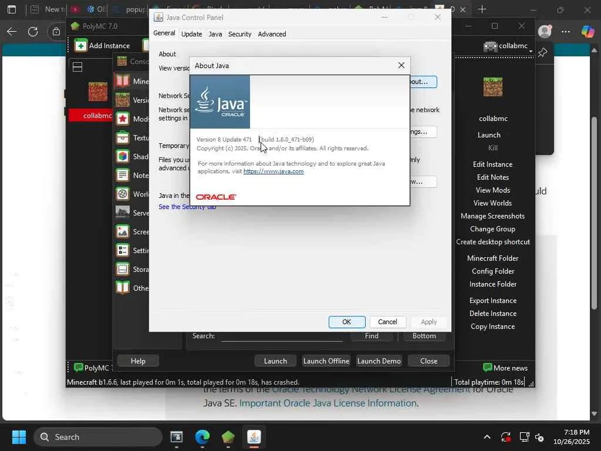601x451 pixels.
Task: Click the Bottom button in console
Action: [424, 336]
